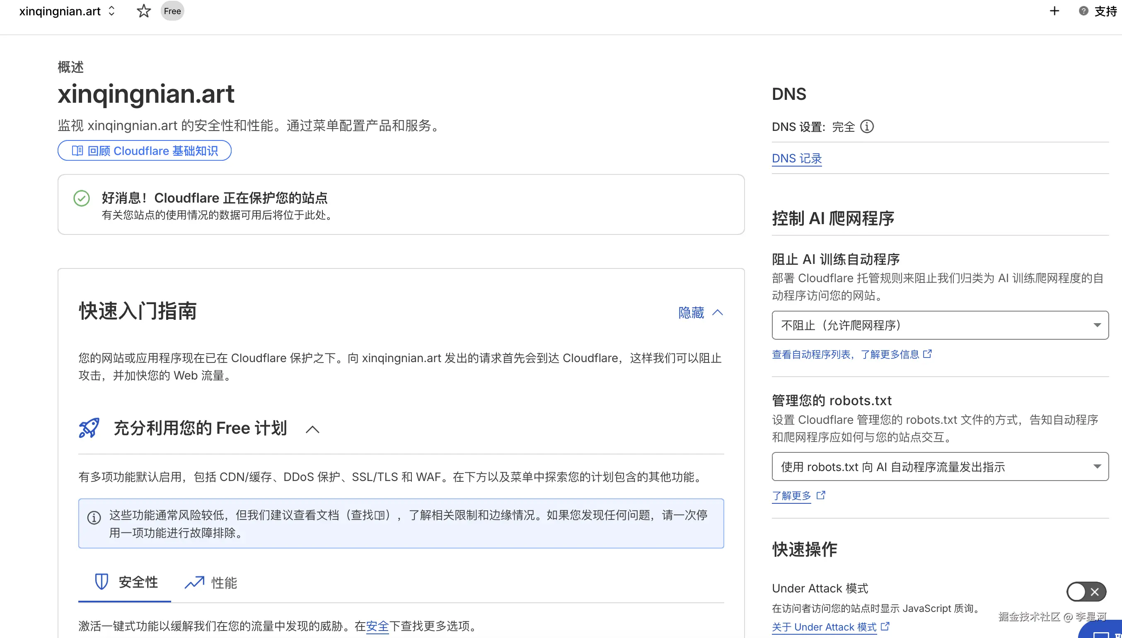Open the support help question icon
This screenshot has width=1122, height=638.
click(x=1083, y=11)
